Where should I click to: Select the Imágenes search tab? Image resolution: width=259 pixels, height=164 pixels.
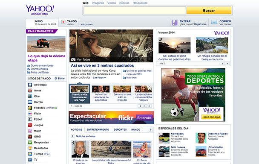pos(98,3)
